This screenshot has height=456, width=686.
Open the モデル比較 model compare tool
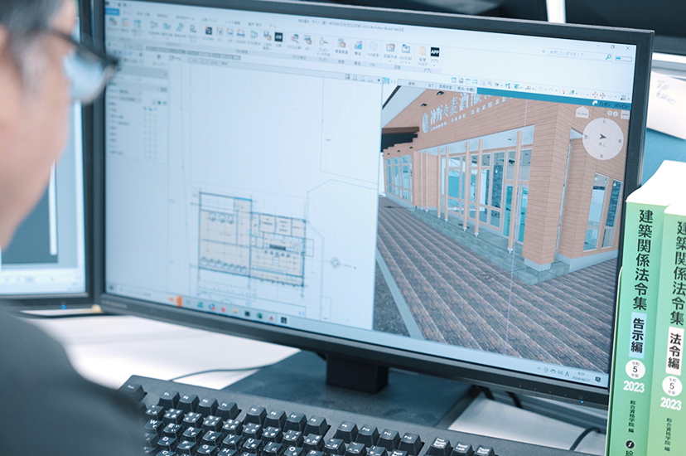(295, 38)
